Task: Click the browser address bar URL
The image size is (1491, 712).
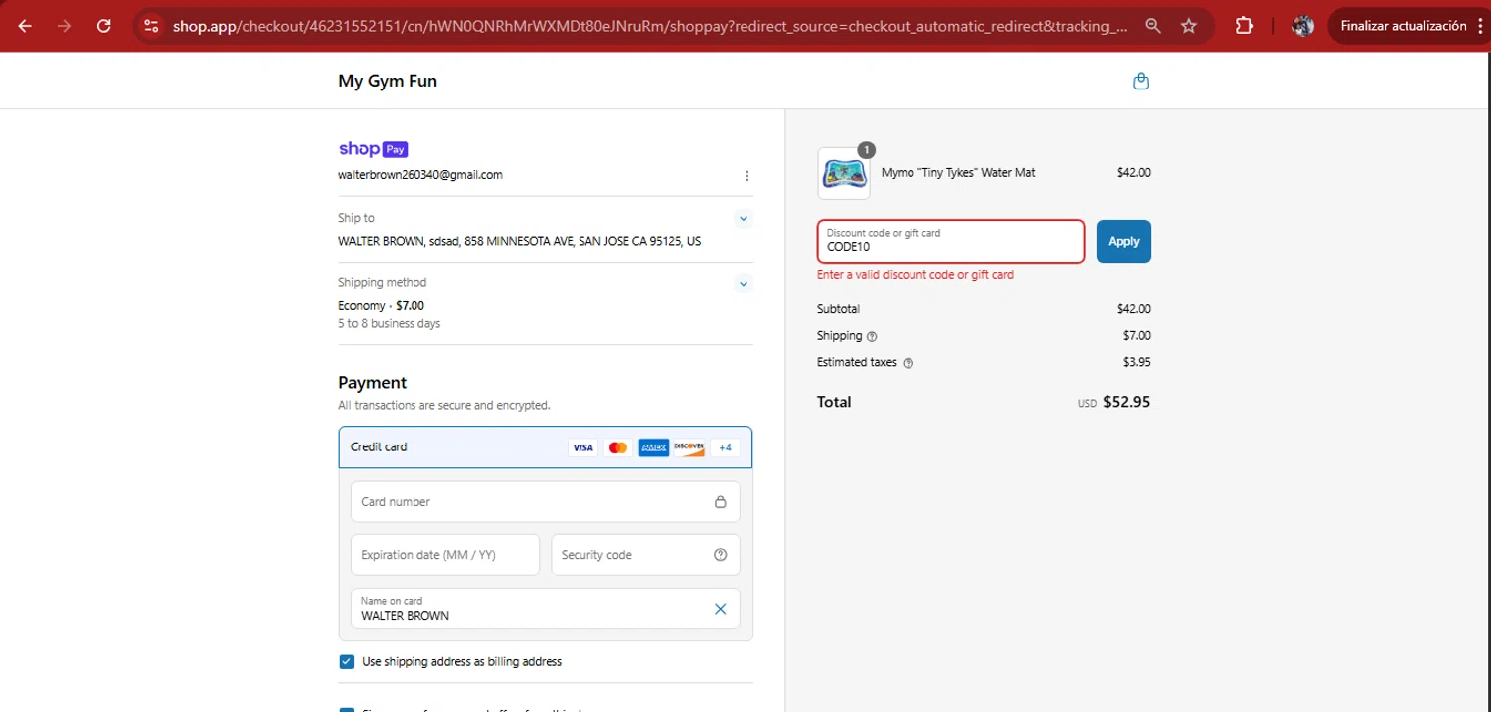Action: click(650, 26)
